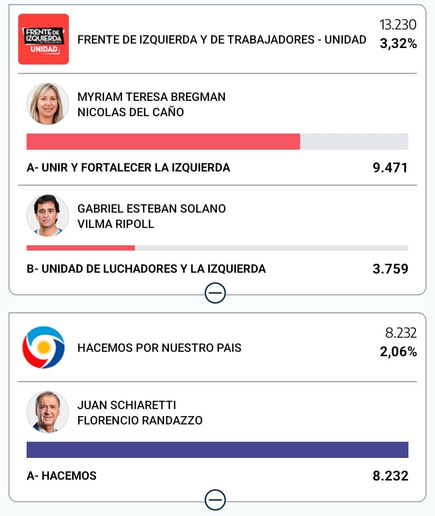Select the Hacemos por Nuestro Pais title

click(159, 348)
